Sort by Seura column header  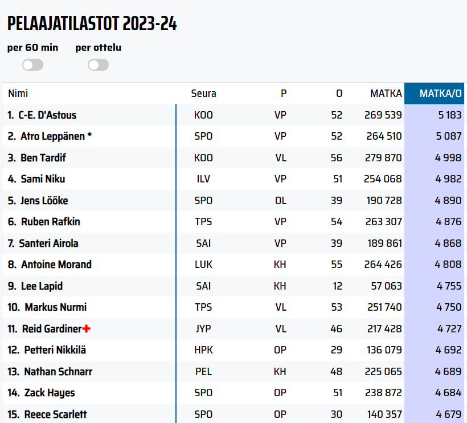[203, 93]
